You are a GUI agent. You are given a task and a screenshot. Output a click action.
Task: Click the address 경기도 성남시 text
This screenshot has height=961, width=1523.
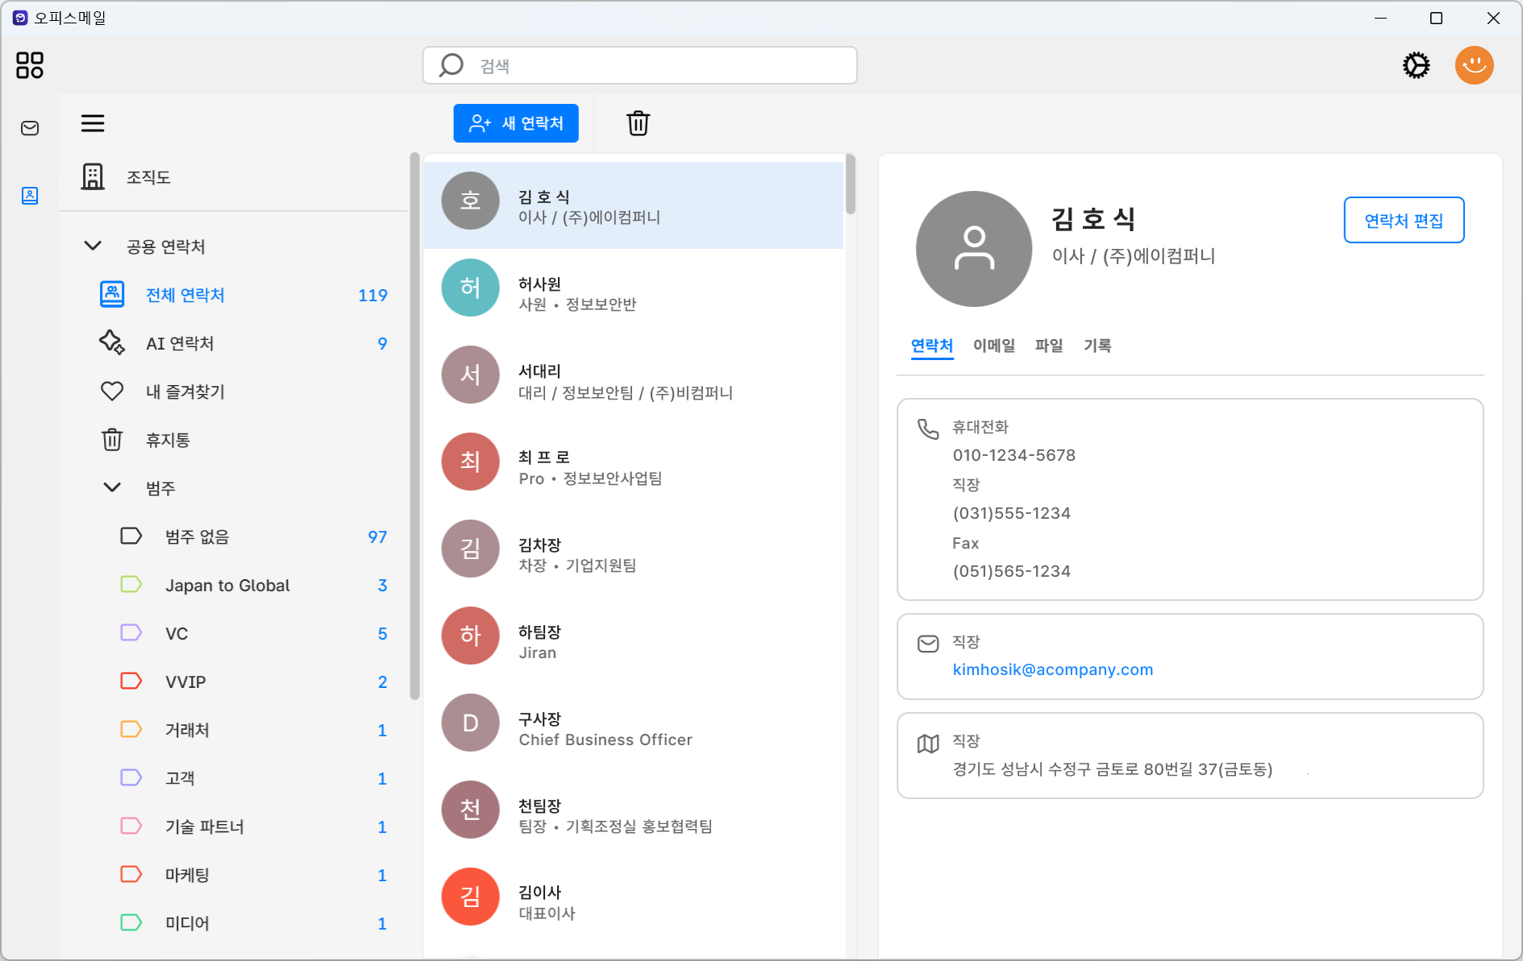pos(1113,769)
